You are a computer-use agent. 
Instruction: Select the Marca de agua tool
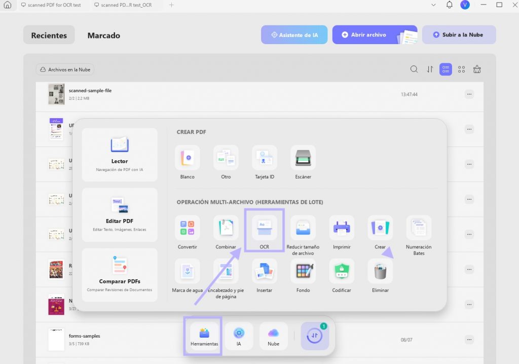coord(188,271)
